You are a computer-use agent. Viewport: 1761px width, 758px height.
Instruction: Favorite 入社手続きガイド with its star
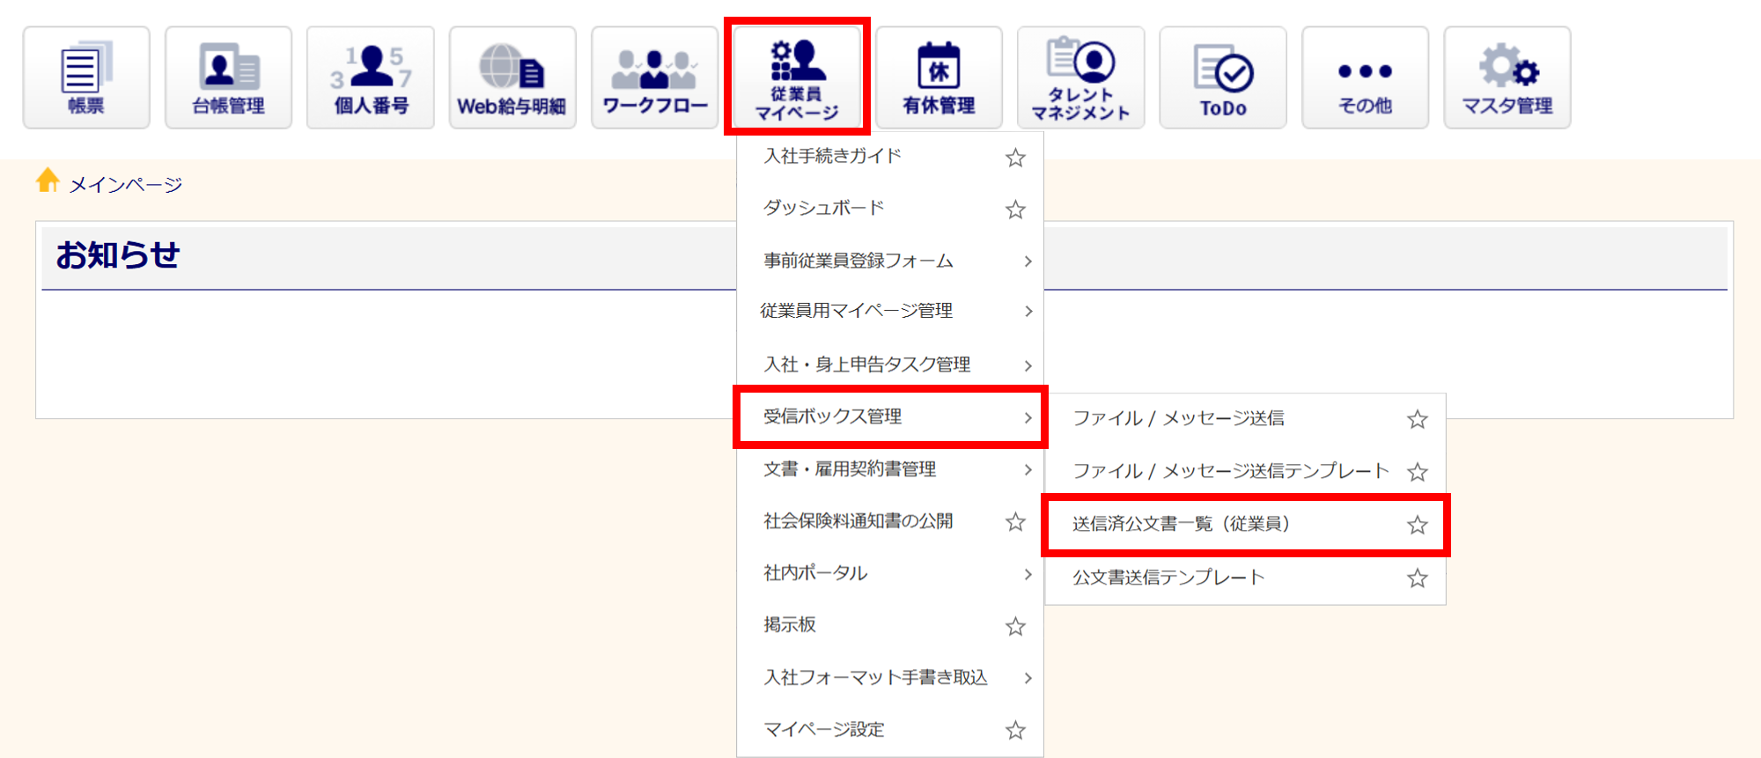[1015, 158]
